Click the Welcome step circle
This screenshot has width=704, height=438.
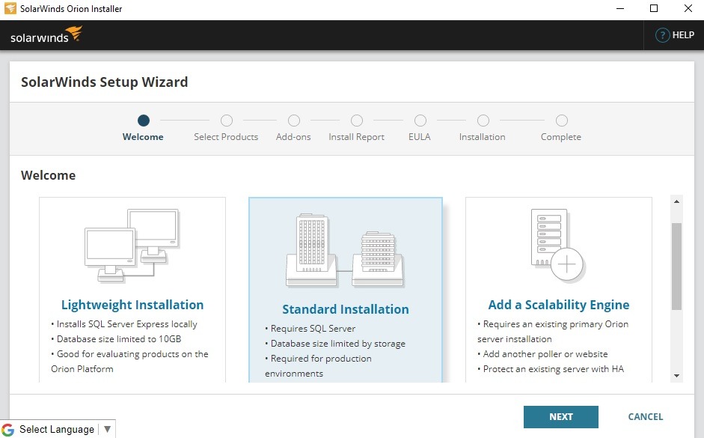point(143,121)
